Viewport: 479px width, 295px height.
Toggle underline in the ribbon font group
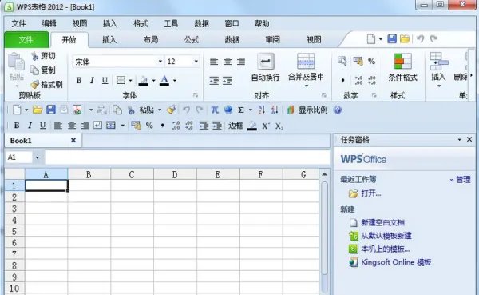[105, 81]
